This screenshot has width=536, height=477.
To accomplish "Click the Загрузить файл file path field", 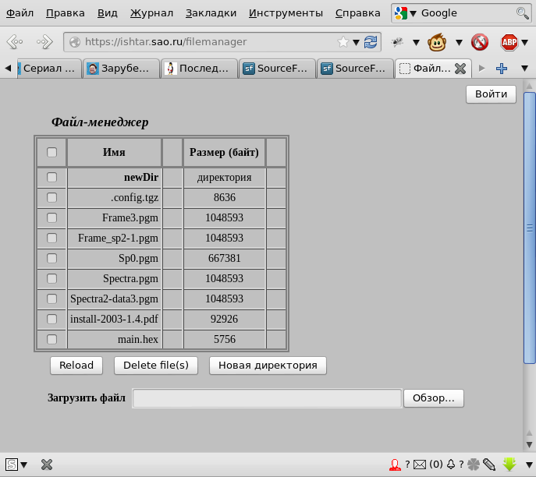I will [267, 398].
